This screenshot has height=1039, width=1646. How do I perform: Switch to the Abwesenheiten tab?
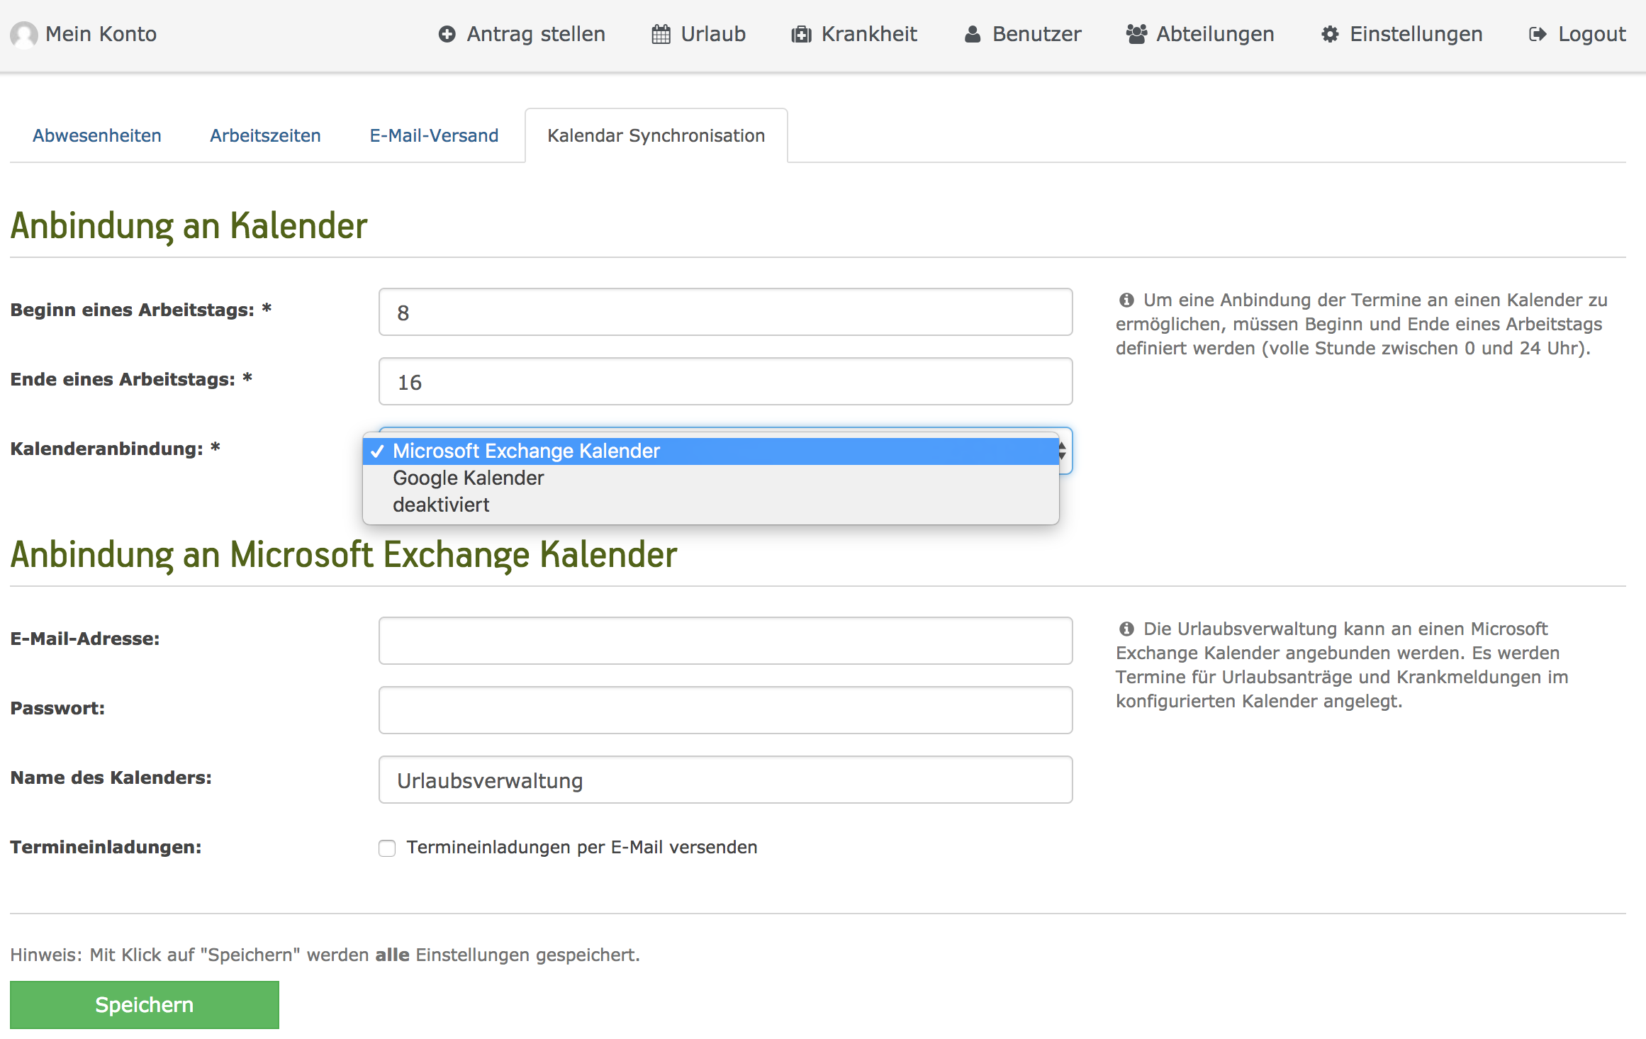point(97,135)
